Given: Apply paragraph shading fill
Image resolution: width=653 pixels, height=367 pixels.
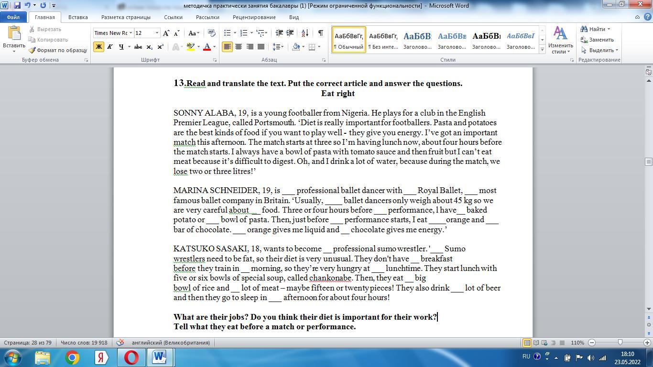Looking at the screenshot, I should (295, 47).
